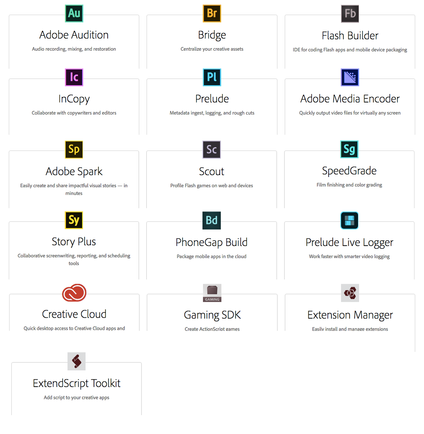Open the Adobe Audition title link
424x434 pixels.
pyautogui.click(x=74, y=35)
